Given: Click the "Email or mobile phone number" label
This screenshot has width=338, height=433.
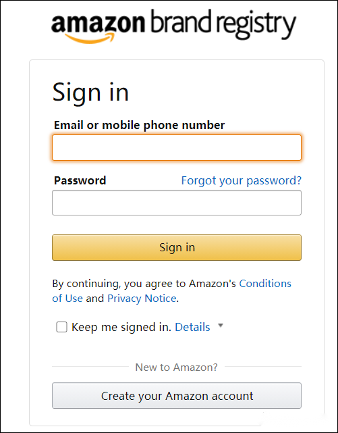Looking at the screenshot, I should 139,126.
